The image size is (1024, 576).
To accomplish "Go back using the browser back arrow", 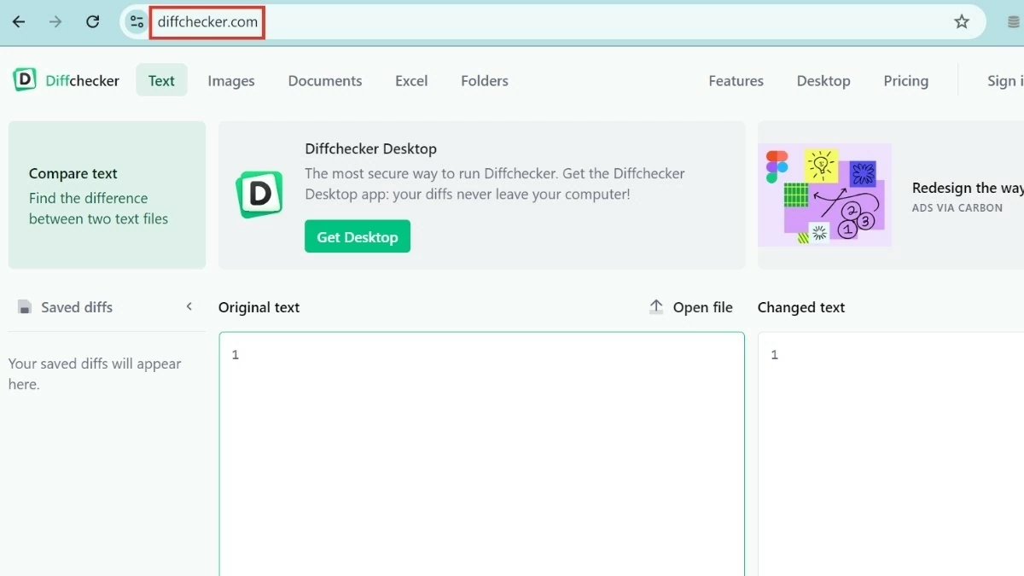I will (x=19, y=21).
